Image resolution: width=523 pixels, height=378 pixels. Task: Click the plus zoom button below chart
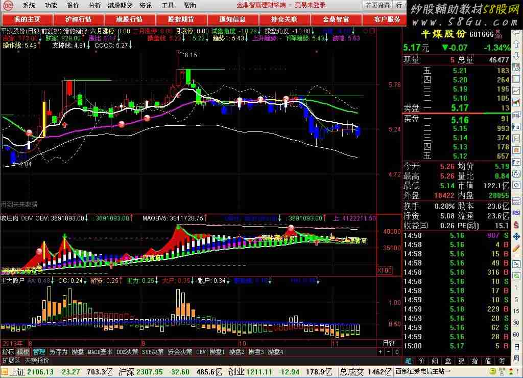click(381, 351)
